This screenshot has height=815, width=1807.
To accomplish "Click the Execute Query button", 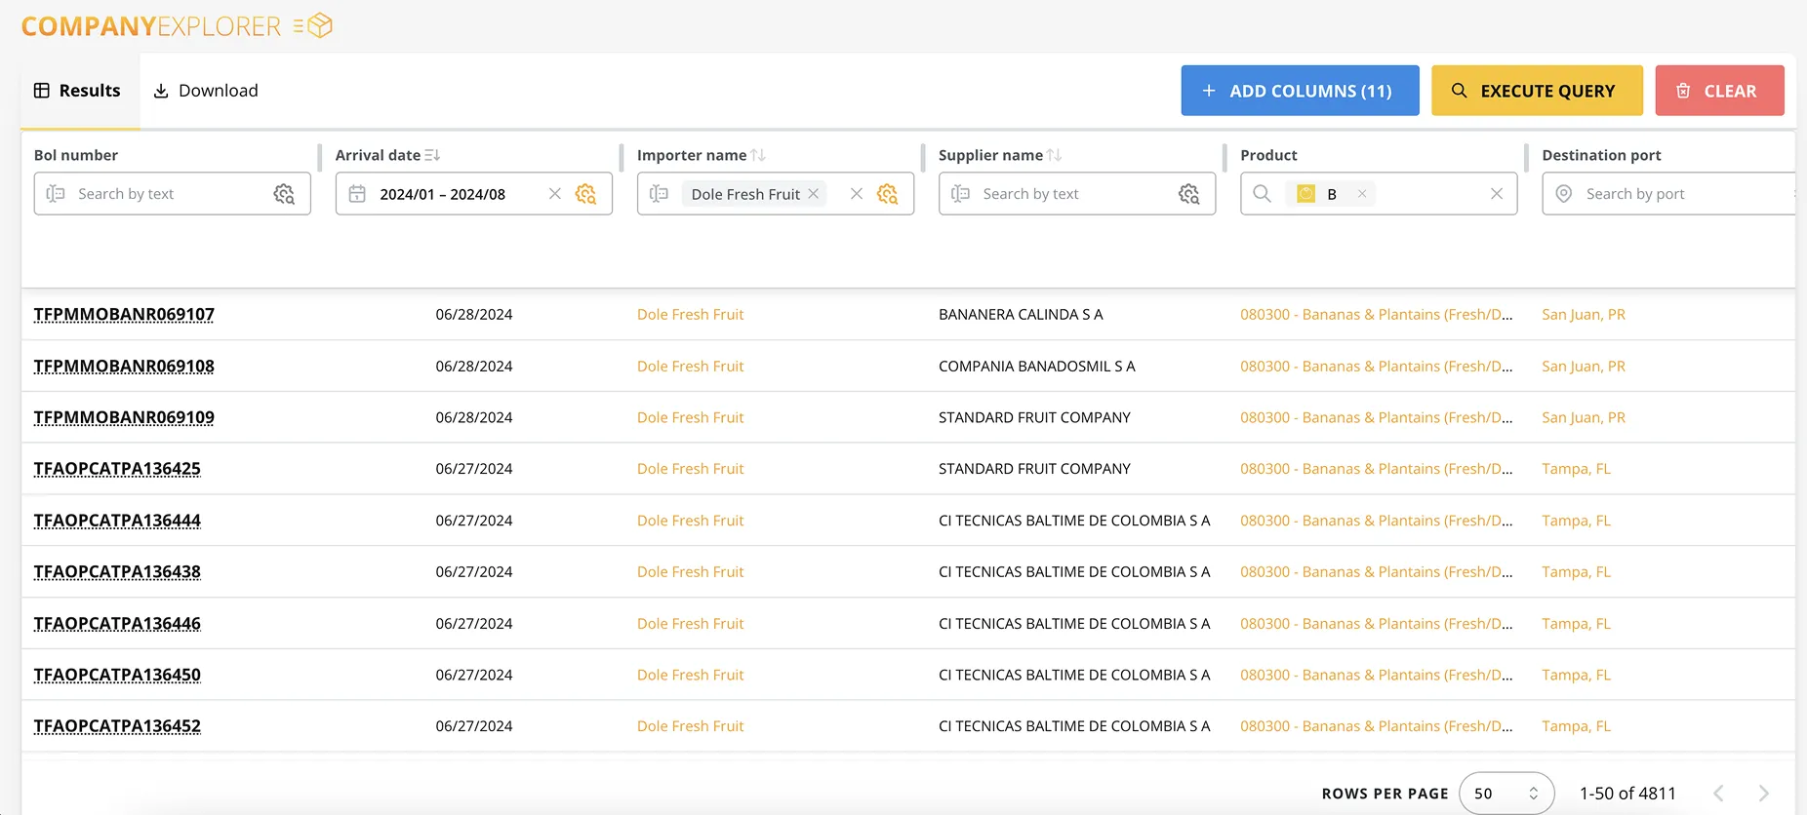I will pyautogui.click(x=1536, y=91).
